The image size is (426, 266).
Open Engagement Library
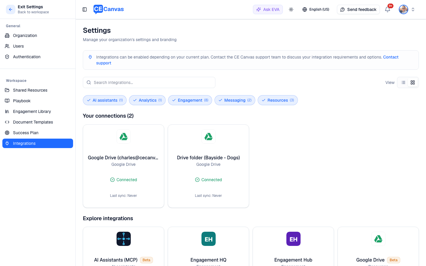pos(38,111)
